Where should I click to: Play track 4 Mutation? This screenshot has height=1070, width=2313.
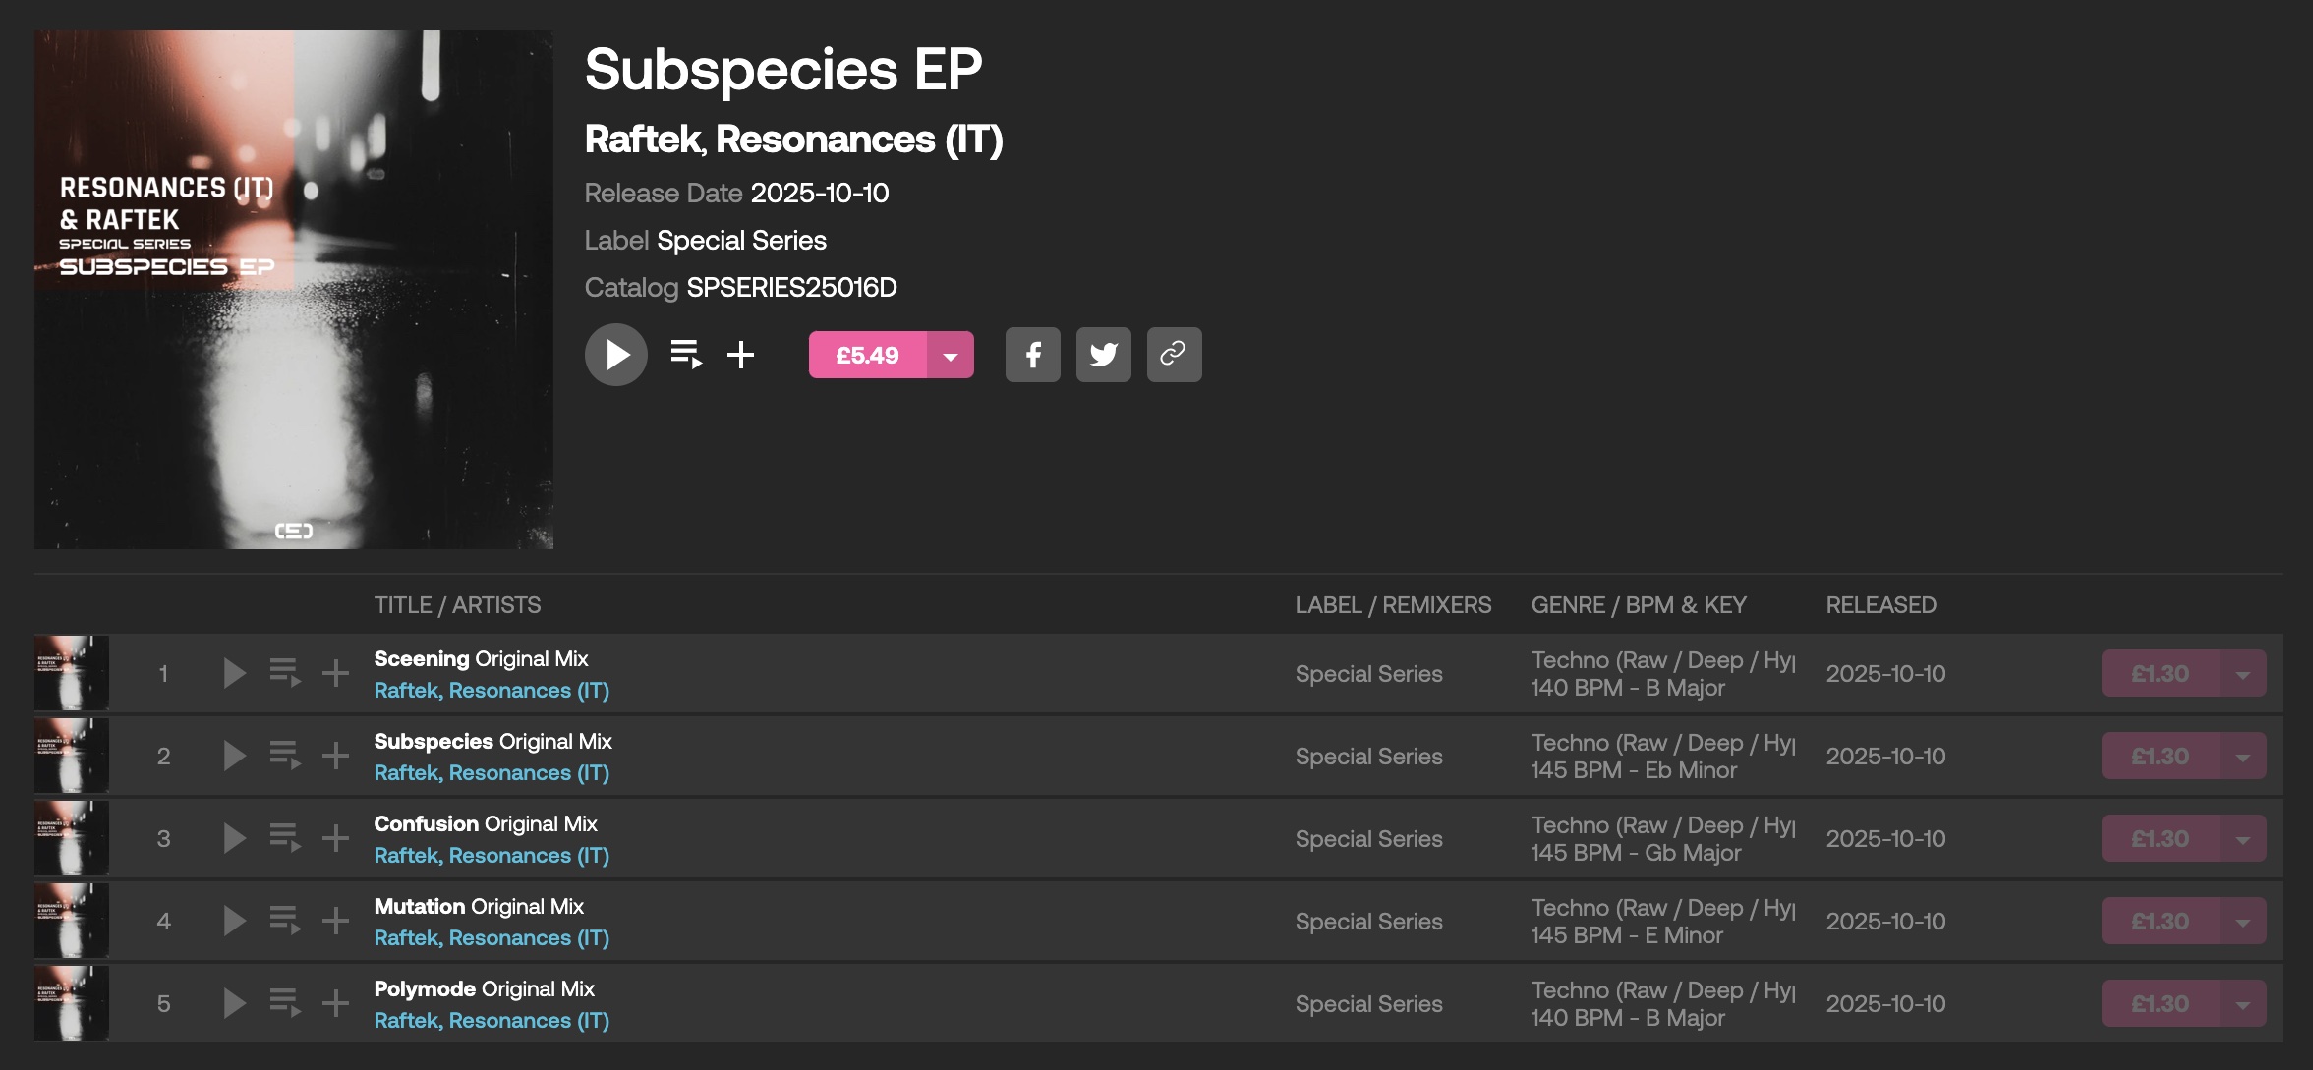point(234,921)
